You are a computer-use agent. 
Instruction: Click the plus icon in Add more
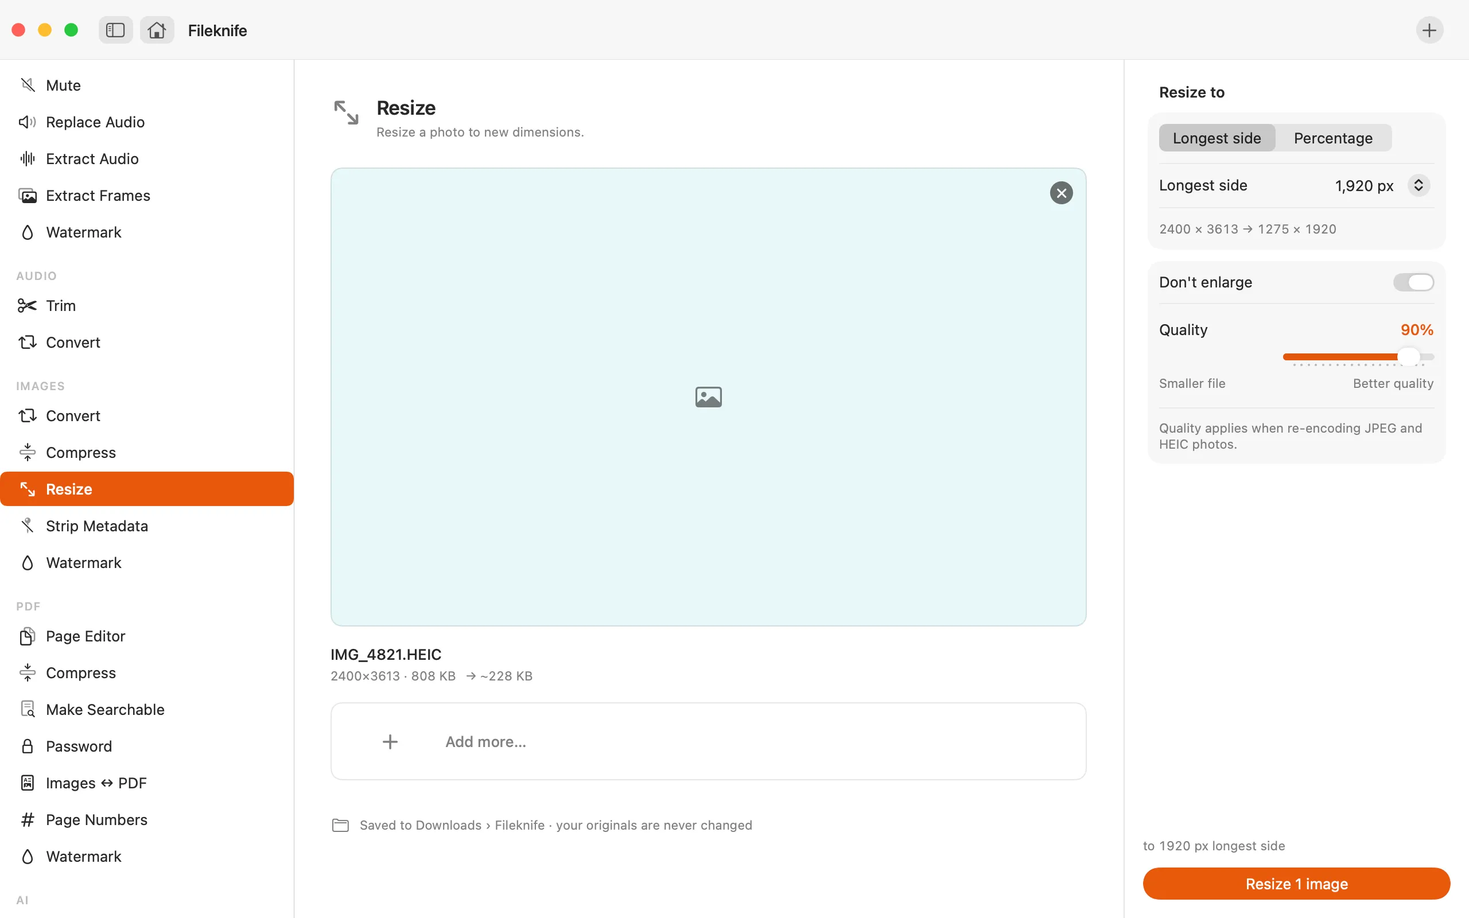pyautogui.click(x=390, y=741)
